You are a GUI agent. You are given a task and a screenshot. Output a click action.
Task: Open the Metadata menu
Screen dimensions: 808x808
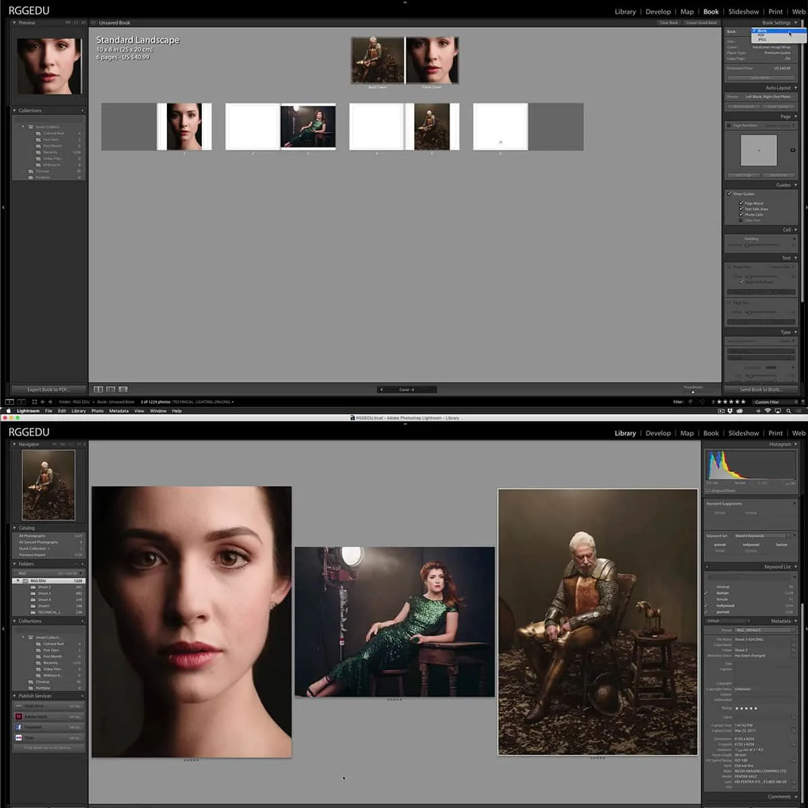(119, 411)
